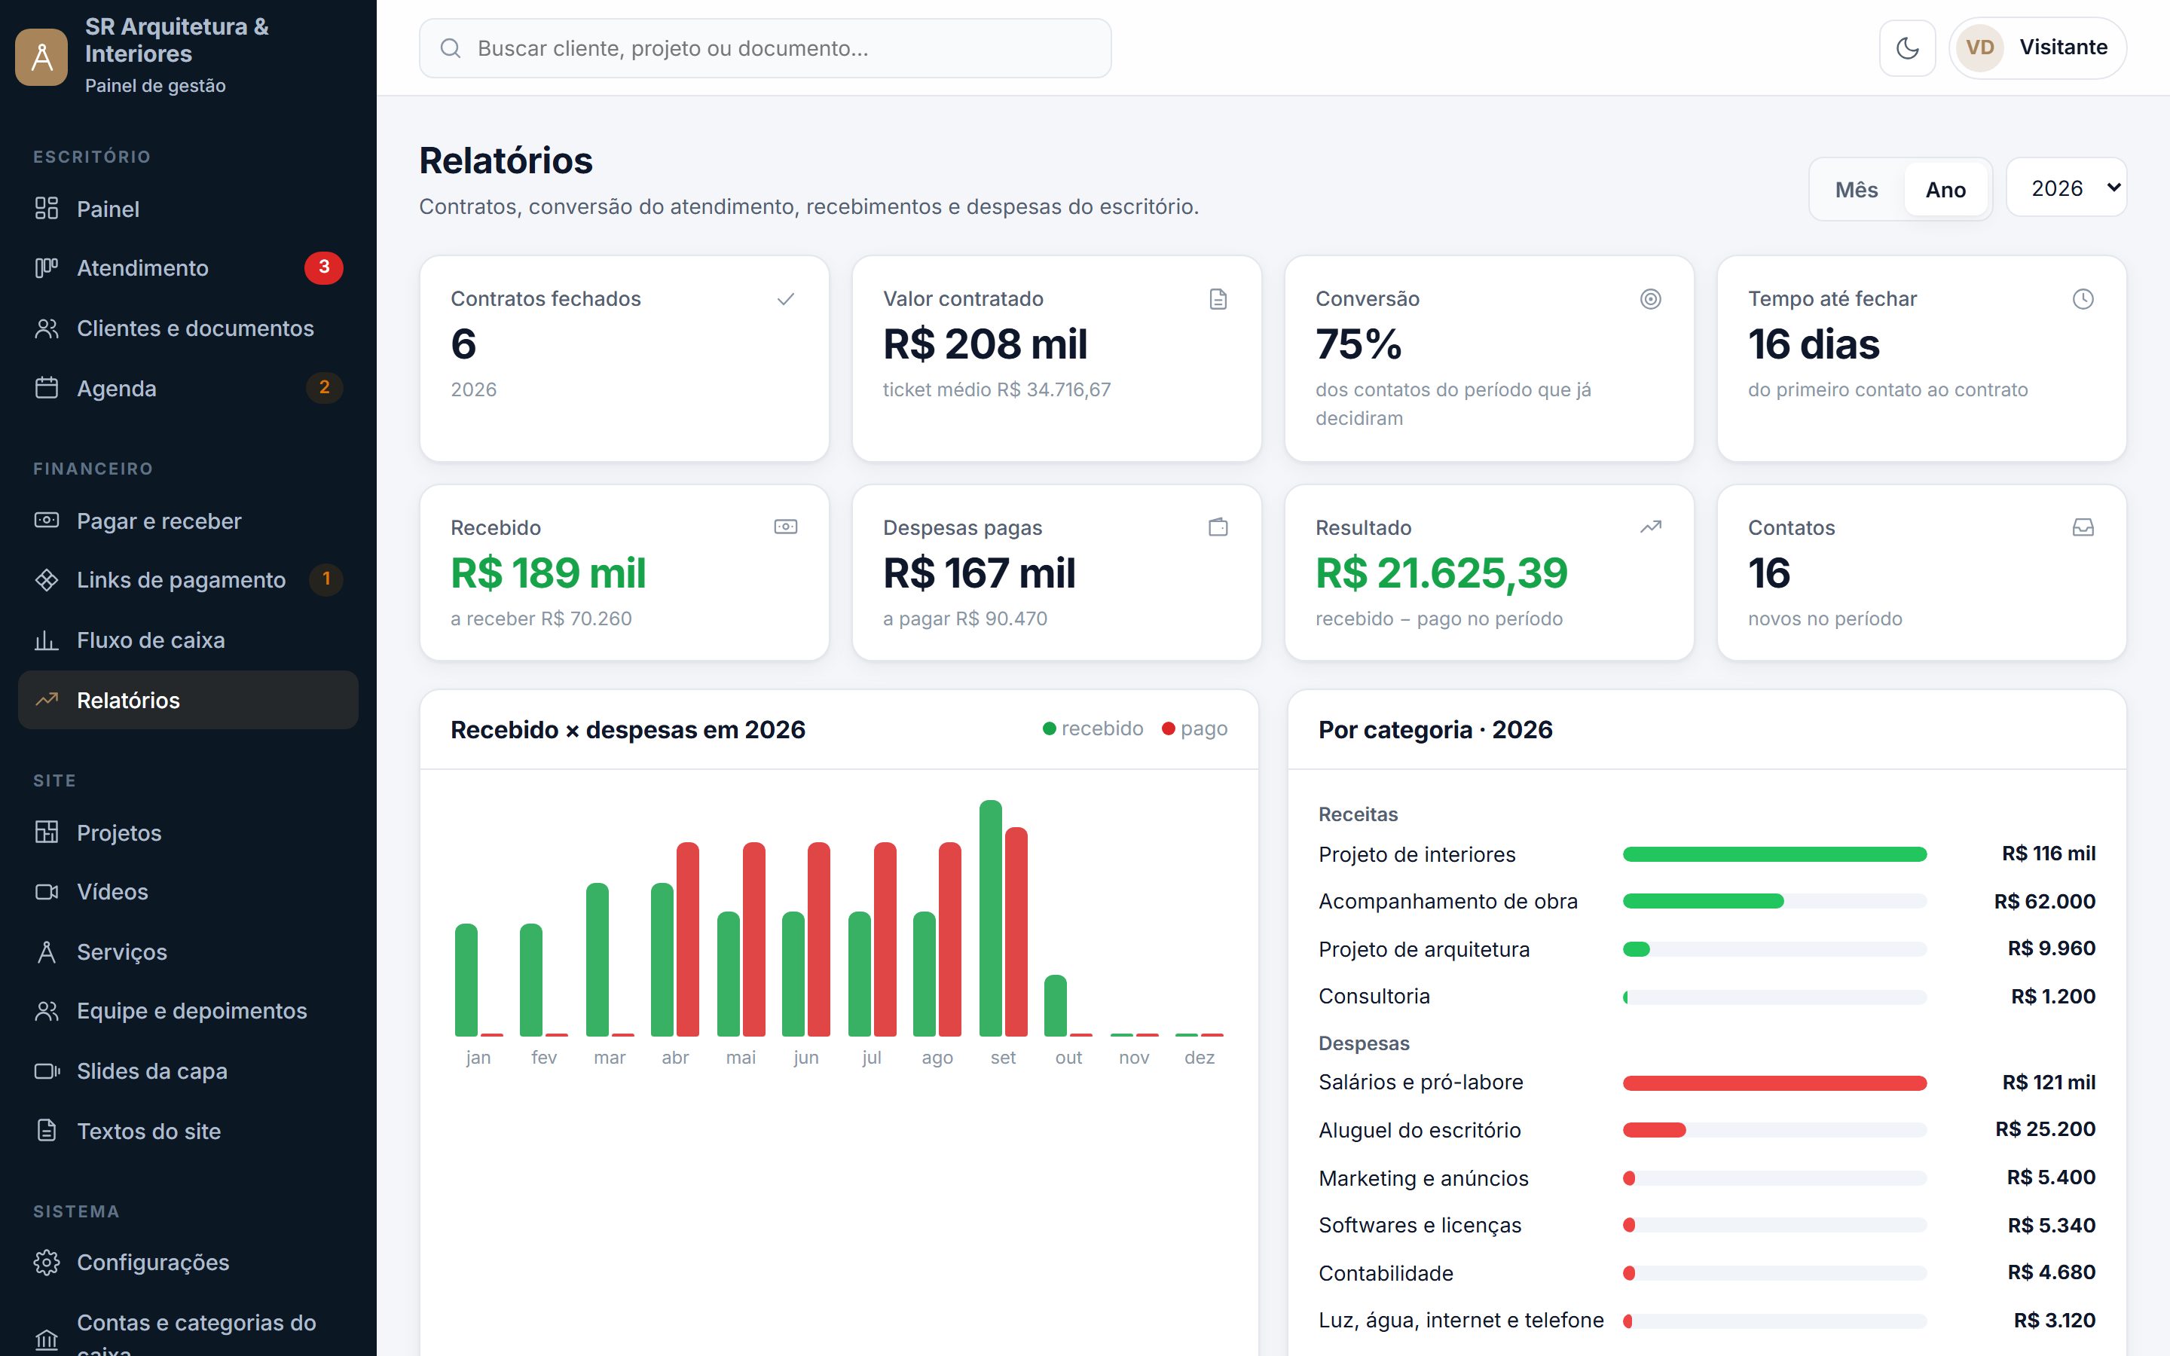2170x1356 pixels.
Task: Click the Vídeos camera icon
Action: (47, 891)
